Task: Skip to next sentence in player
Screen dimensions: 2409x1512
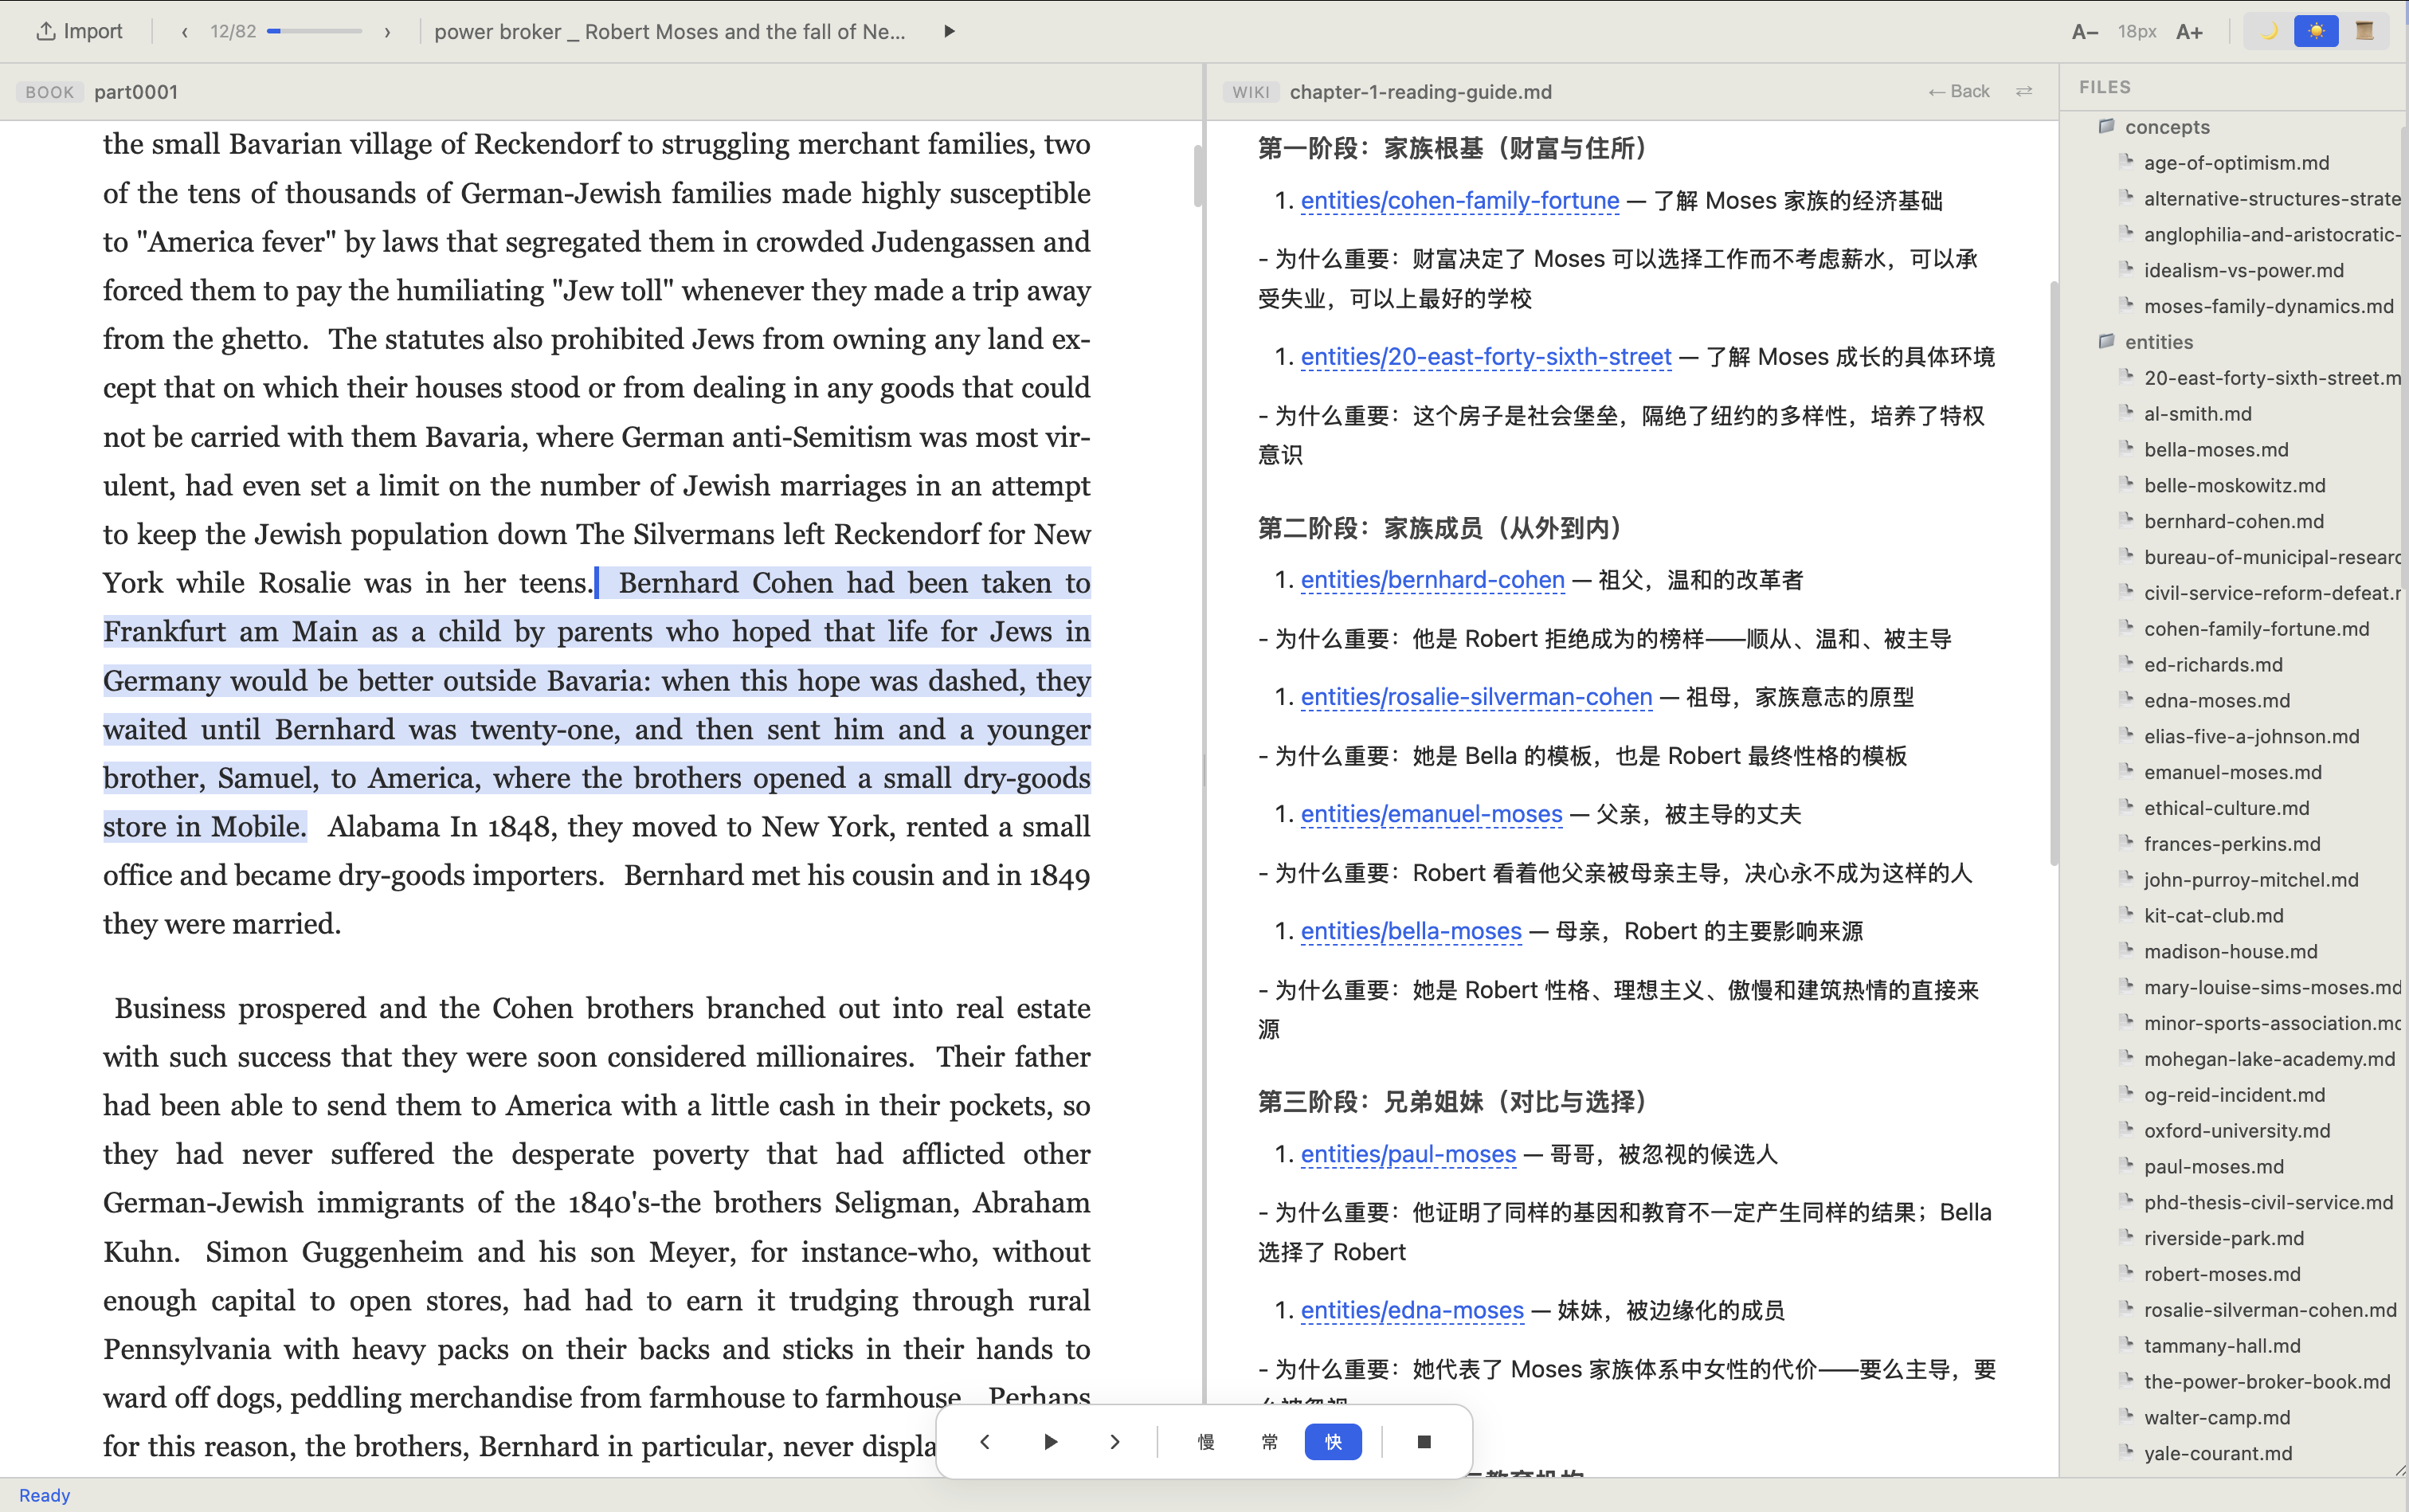Action: pyautogui.click(x=1115, y=1442)
